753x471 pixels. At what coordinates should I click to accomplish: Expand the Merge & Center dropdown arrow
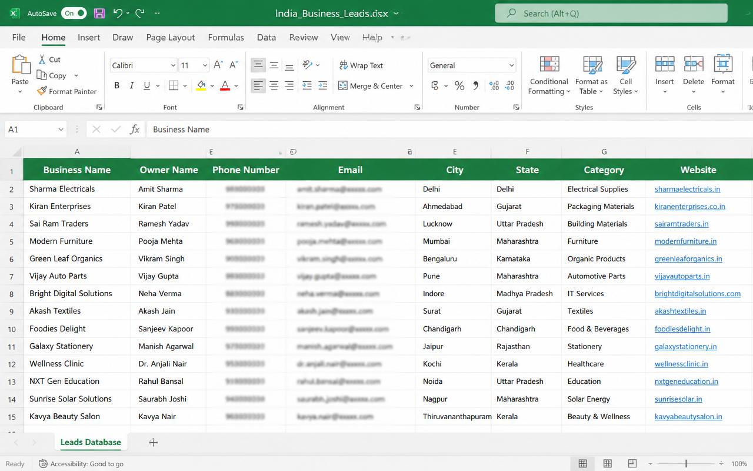411,86
